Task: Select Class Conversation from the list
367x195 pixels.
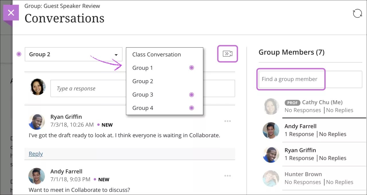Action: tap(157, 54)
